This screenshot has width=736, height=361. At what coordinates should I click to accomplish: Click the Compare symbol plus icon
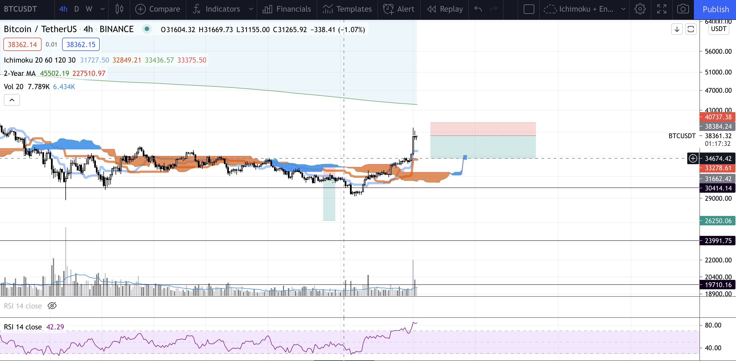(x=140, y=9)
